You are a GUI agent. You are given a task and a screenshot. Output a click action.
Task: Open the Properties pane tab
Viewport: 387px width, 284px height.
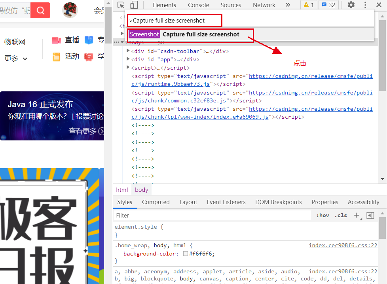coord(325,202)
